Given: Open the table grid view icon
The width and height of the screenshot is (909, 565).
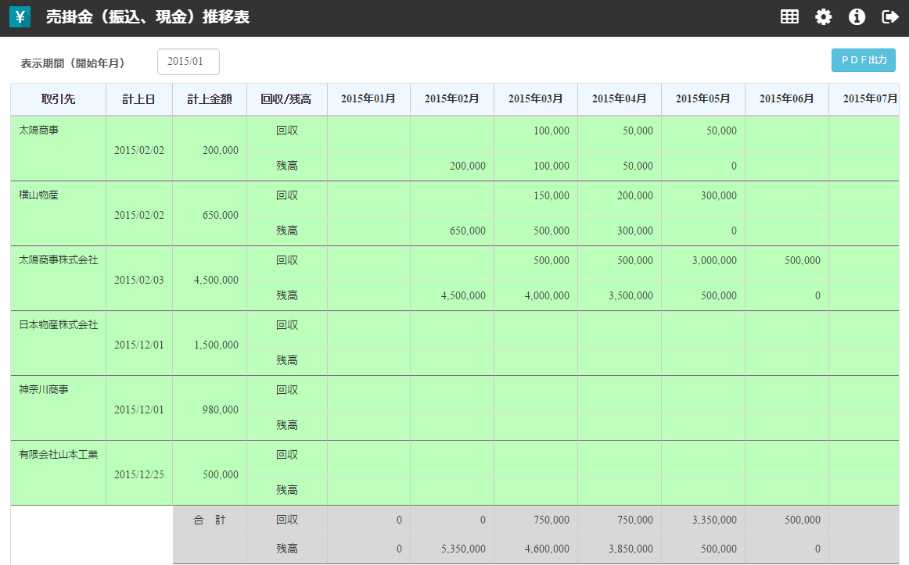Looking at the screenshot, I should pyautogui.click(x=789, y=16).
